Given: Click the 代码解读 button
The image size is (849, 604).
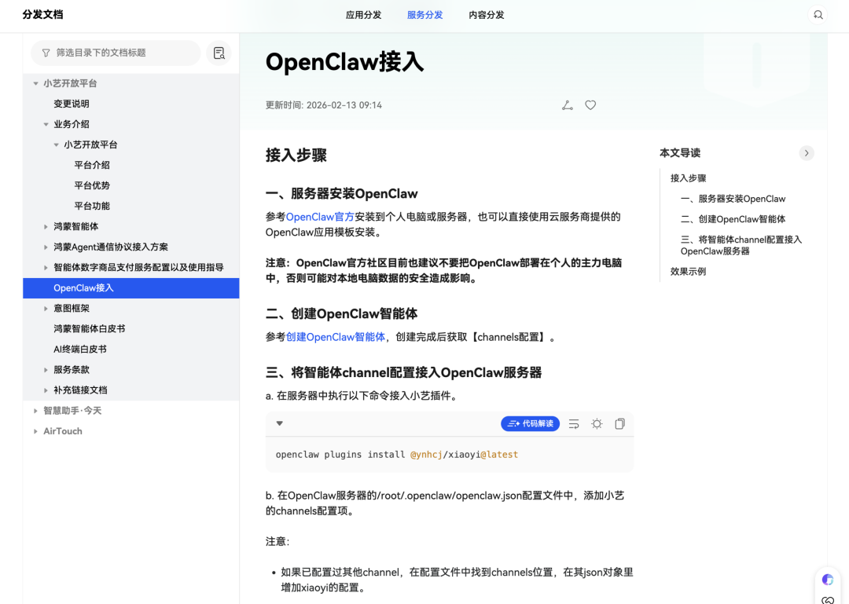Looking at the screenshot, I should coord(530,424).
